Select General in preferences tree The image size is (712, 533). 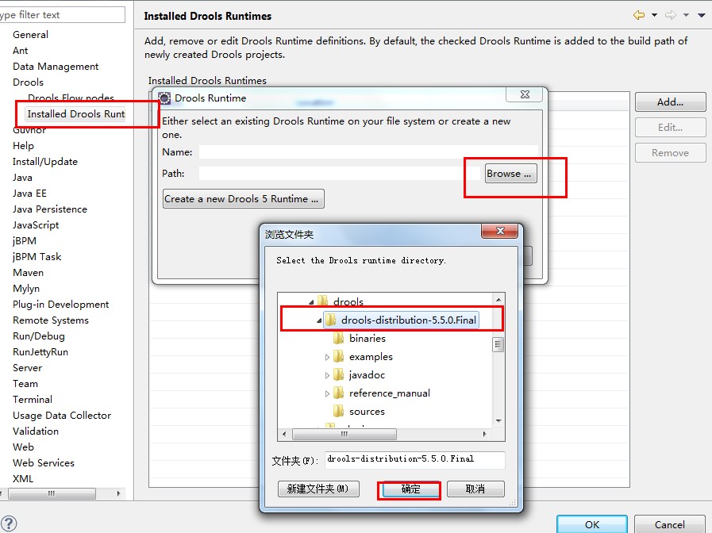pos(30,34)
